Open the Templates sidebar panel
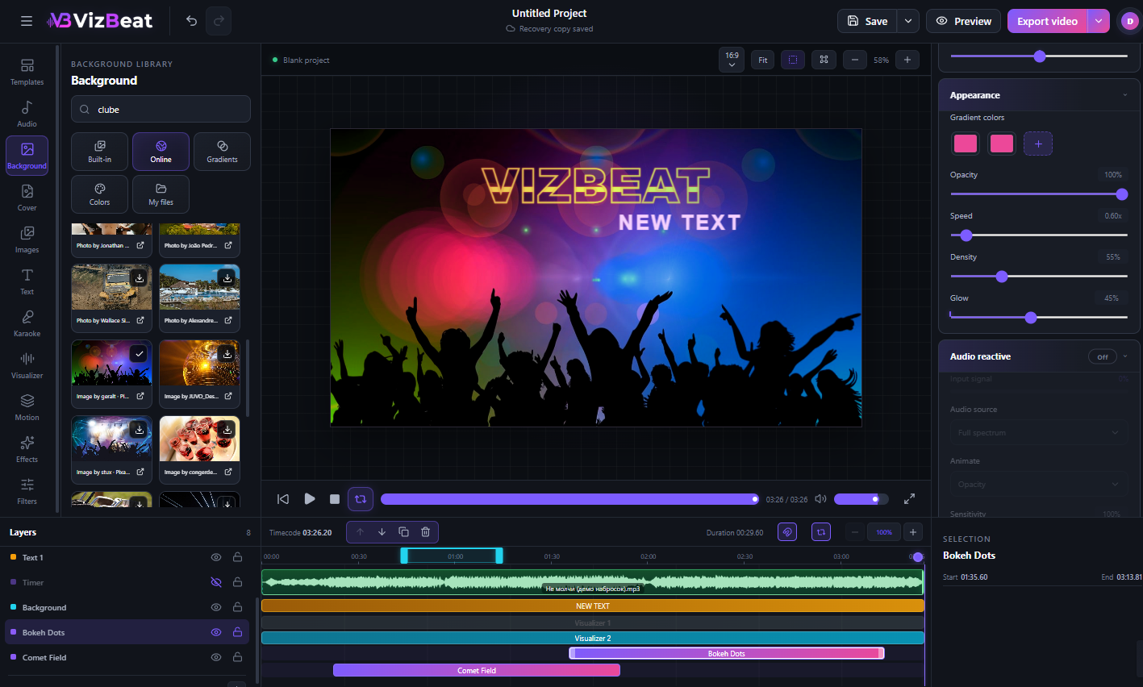 coord(27,72)
